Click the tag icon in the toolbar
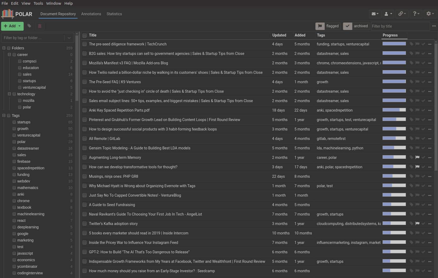The image size is (438, 278). pos(29,26)
